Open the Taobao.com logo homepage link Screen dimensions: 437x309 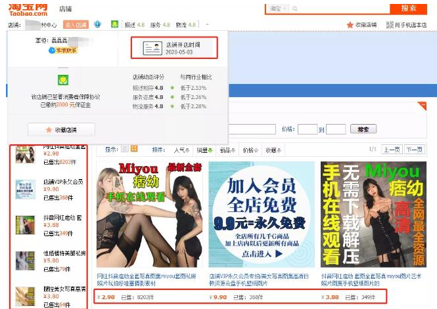pyautogui.click(x=28, y=9)
